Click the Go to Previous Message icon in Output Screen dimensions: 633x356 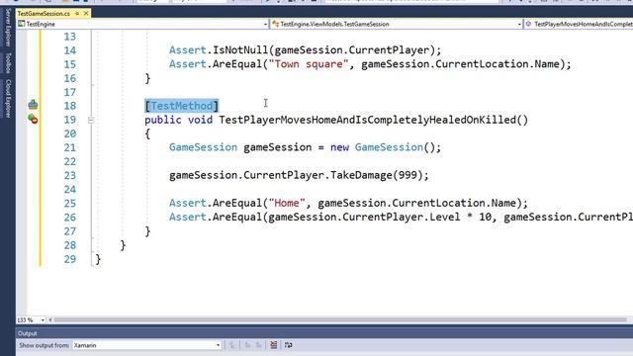(x=247, y=345)
